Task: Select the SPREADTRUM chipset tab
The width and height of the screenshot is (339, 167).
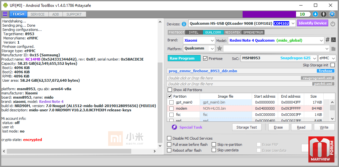Action: [253, 33]
